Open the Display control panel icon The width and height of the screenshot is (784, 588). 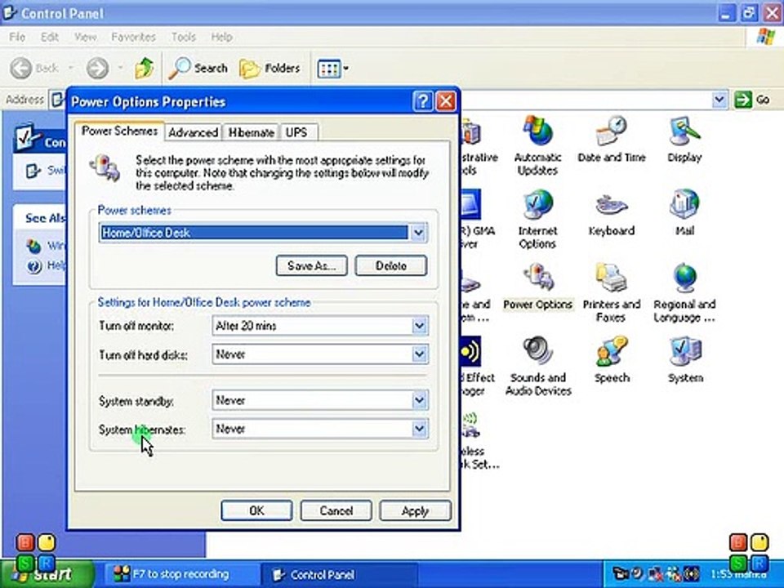coord(684,140)
